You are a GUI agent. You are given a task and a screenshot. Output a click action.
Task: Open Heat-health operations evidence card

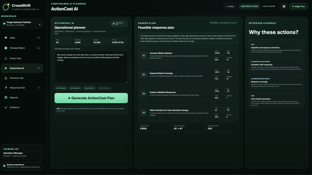click(x=276, y=100)
